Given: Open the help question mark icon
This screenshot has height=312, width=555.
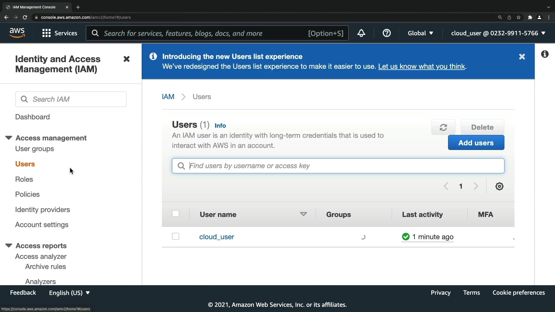Looking at the screenshot, I should 386,33.
